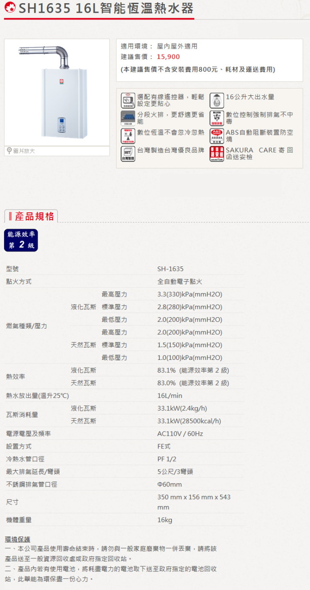The image size is (310, 590).
Task: Click the 燃氣種類/壓力 row label
Action: [26, 326]
